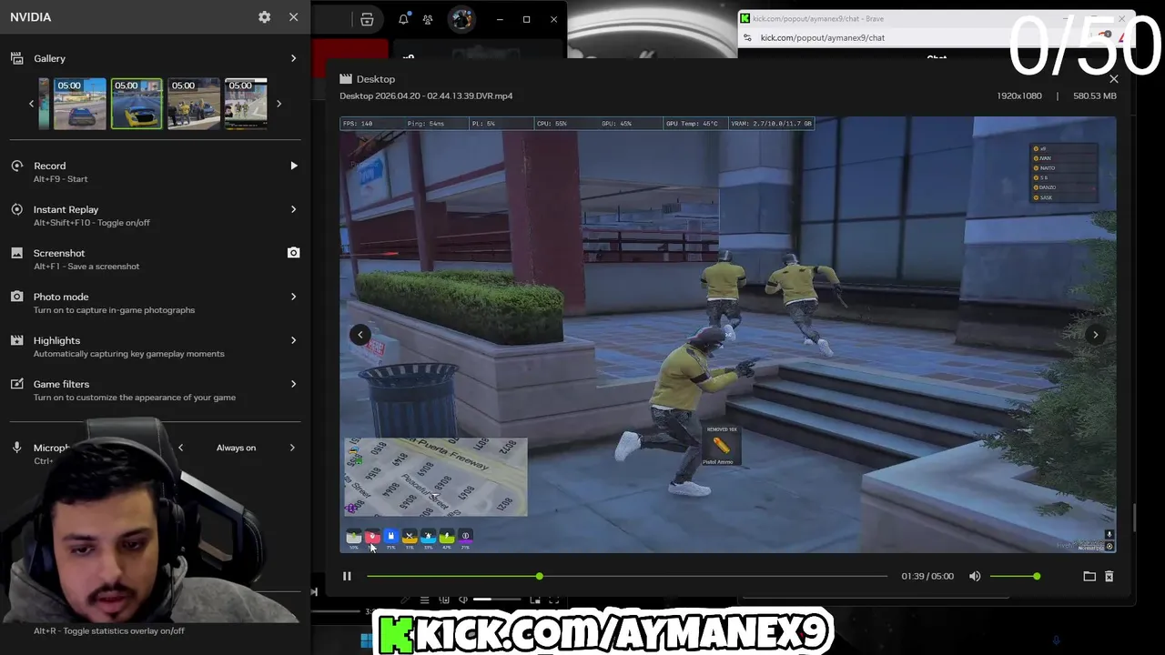Delete the recording with the trash icon
Screen dimensions: 1165x655
[1109, 576]
